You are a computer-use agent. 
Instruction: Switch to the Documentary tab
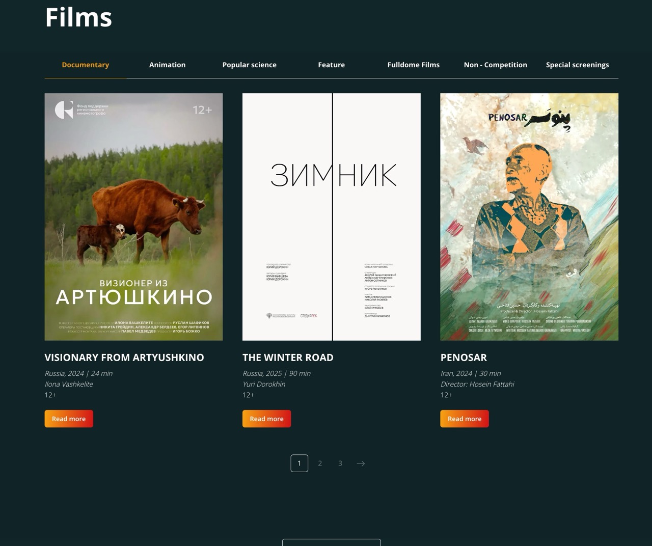point(86,65)
